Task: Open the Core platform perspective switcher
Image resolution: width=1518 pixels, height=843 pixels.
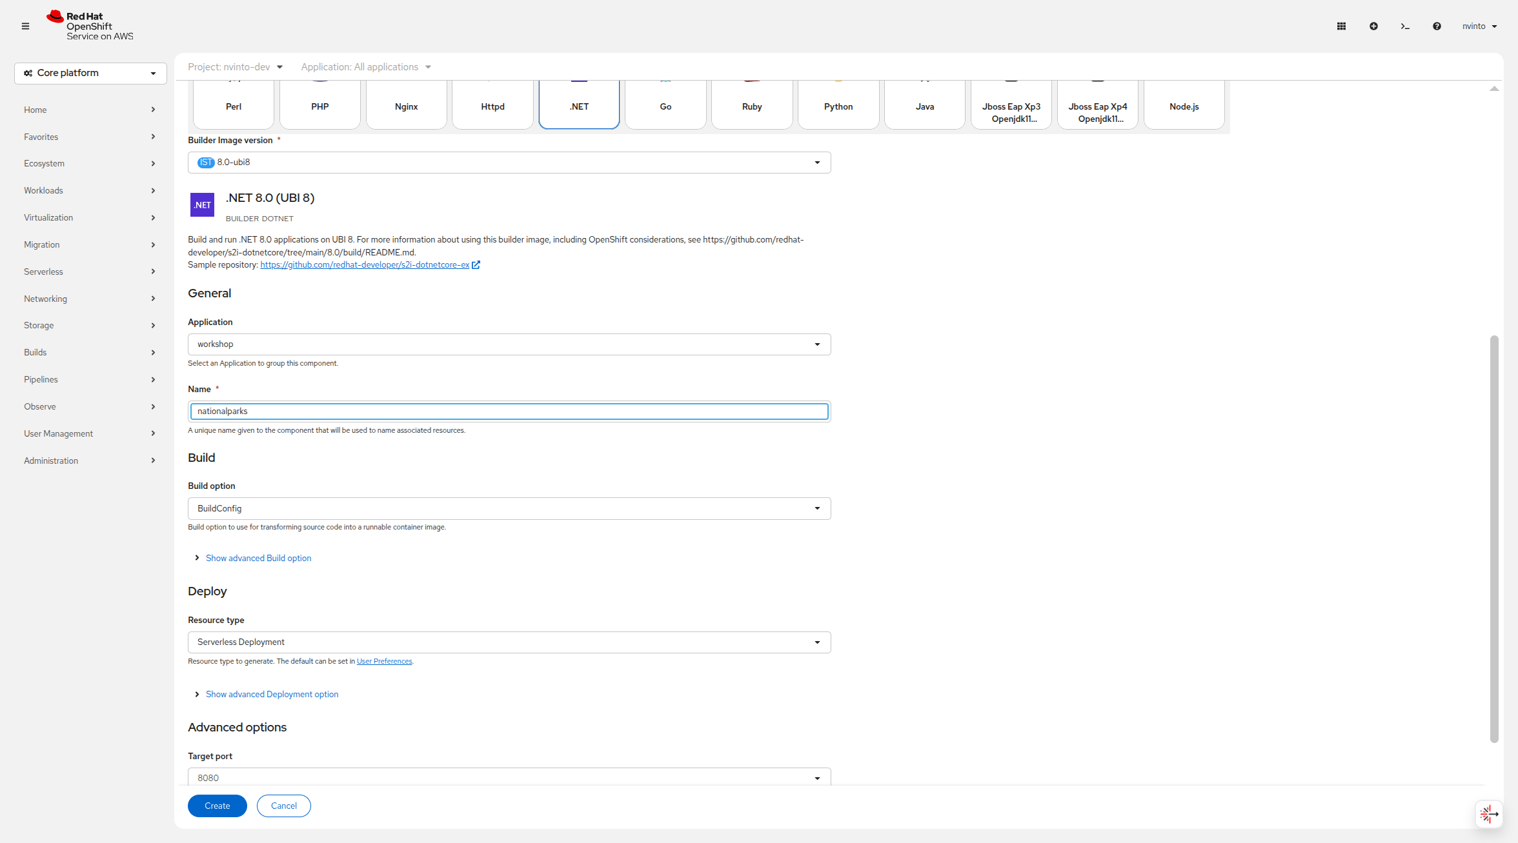Action: (90, 74)
